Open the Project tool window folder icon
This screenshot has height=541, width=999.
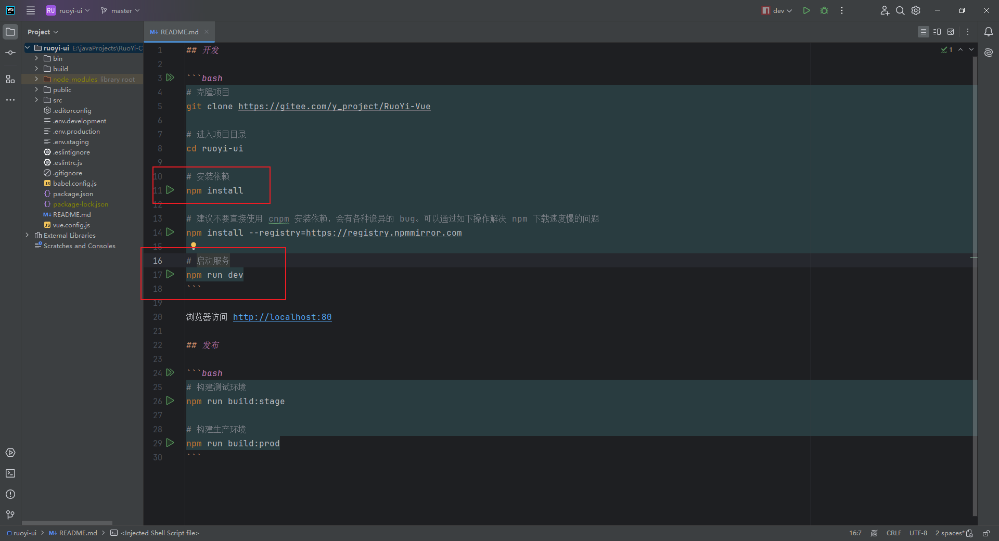tap(10, 32)
